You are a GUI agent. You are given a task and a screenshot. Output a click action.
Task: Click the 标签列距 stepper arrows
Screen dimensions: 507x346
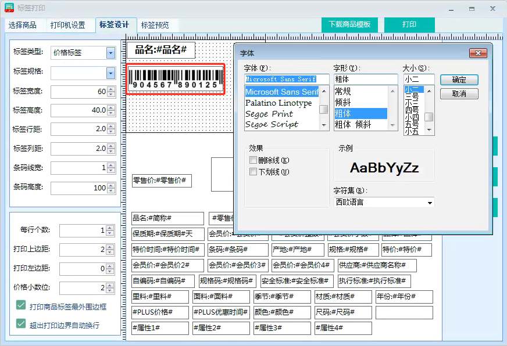[111, 149]
